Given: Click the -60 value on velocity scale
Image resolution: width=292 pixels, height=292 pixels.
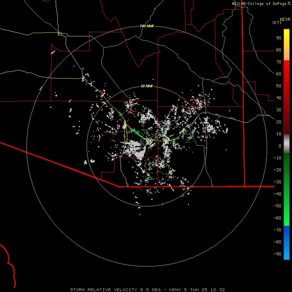Looking at the screenshot, I should [x=277, y=218].
